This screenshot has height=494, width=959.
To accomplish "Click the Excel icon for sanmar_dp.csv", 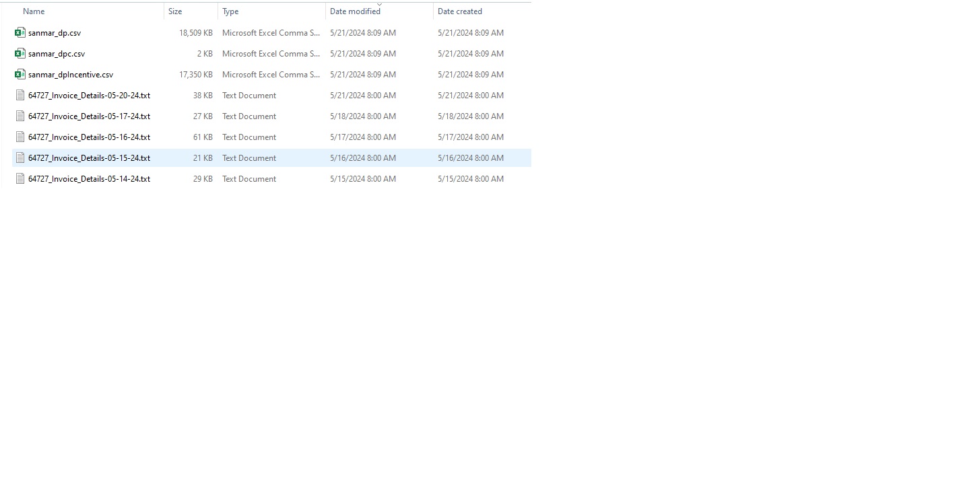I will click(20, 32).
